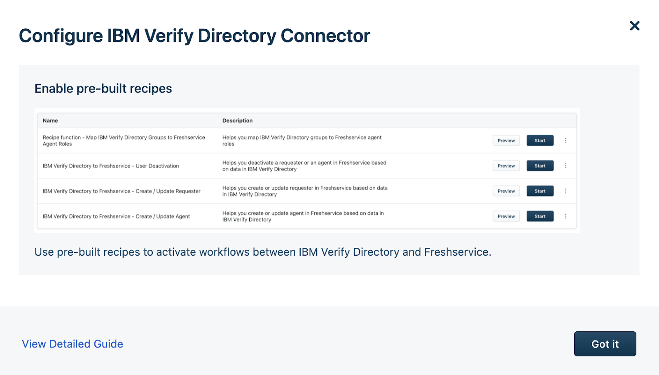The width and height of the screenshot is (659, 375).
Task: Preview the Create / Update Requester recipe
Action: click(506, 191)
